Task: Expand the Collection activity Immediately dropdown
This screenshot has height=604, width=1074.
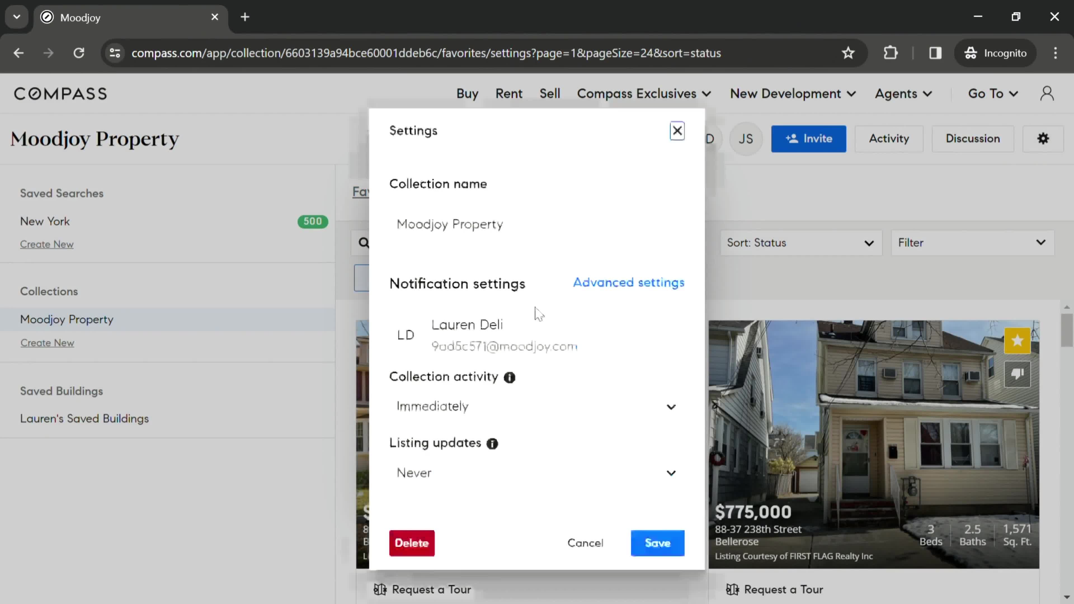Action: [x=537, y=406]
